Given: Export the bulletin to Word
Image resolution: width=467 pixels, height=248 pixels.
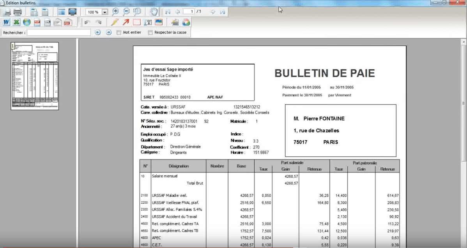Looking at the screenshot, I should point(6,22).
